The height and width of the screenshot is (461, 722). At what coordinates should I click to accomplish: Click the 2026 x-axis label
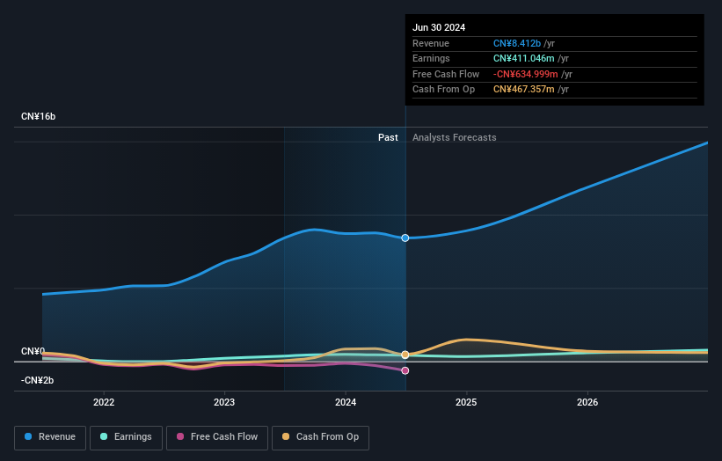pos(587,402)
